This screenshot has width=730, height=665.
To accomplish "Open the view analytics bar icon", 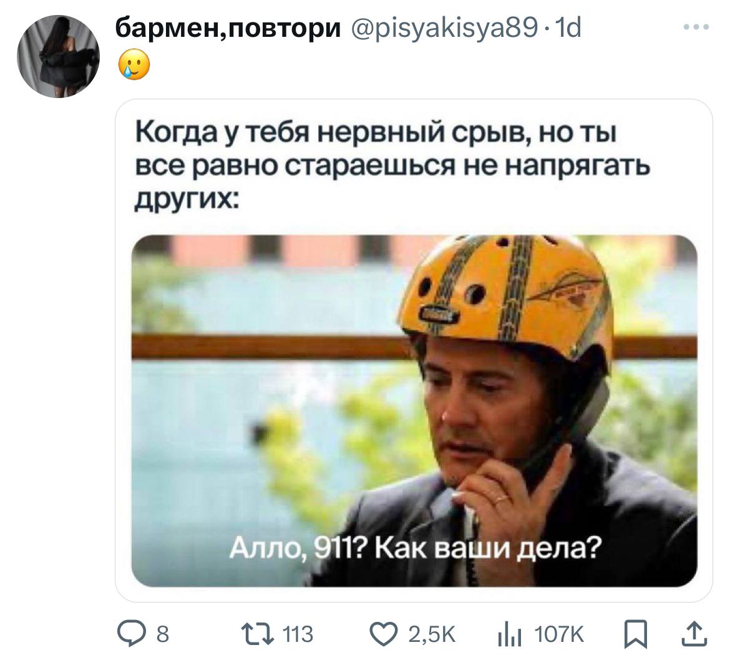I will tap(510, 634).
